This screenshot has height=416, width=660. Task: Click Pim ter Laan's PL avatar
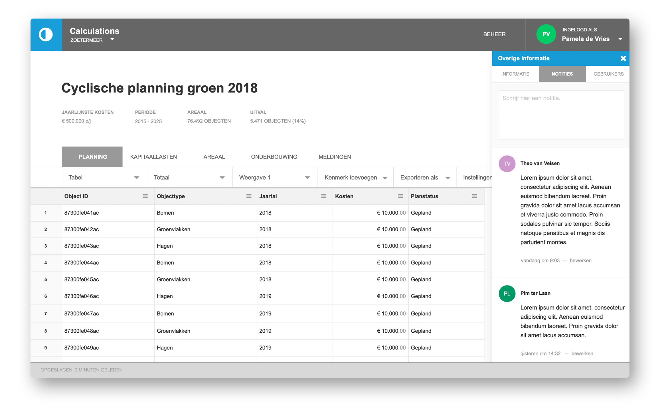[x=507, y=294]
